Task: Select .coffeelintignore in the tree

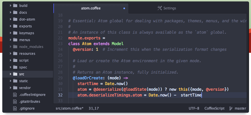Action: (x=32, y=95)
